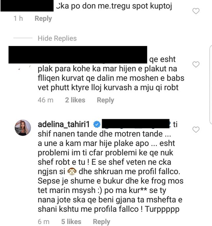
Task: Click the "6 m" timestamp
Action: point(43,222)
